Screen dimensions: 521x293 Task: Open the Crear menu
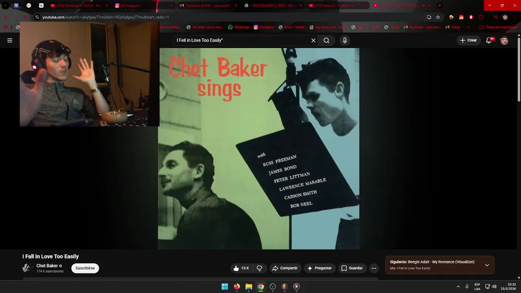pos(468,40)
